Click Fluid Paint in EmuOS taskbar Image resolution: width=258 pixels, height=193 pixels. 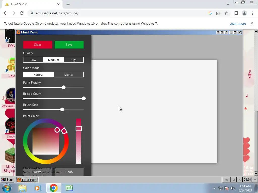[x=27, y=180]
